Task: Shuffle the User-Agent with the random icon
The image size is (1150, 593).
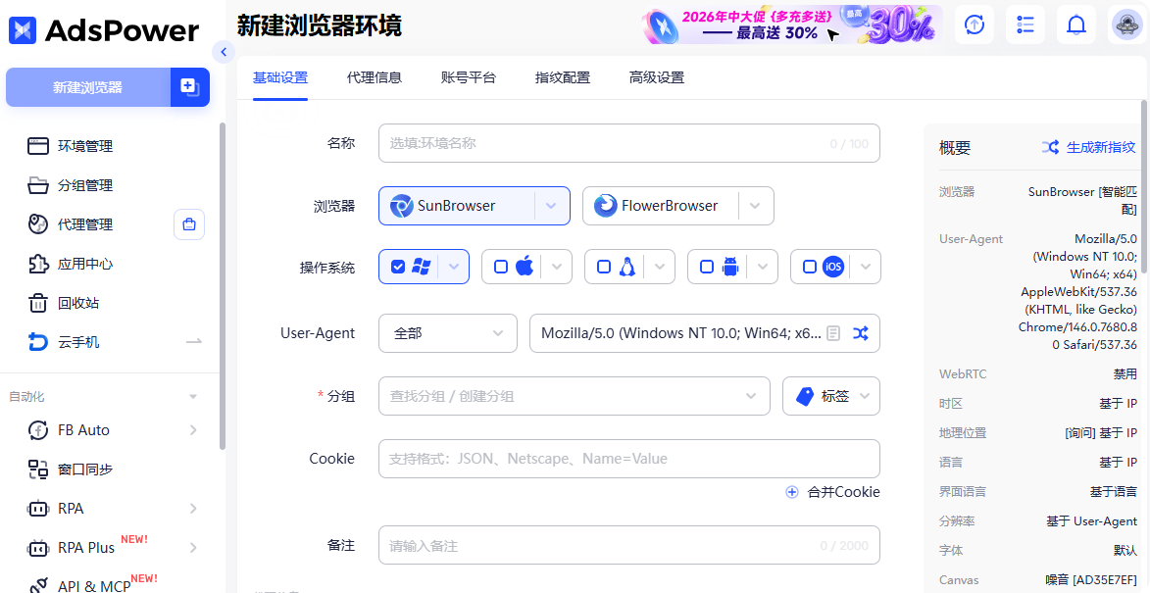Action: point(861,333)
